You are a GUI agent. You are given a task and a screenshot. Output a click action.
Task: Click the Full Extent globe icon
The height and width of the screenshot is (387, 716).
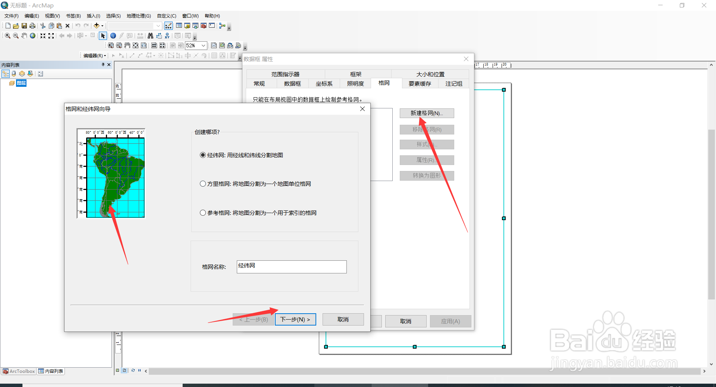[x=32, y=35]
